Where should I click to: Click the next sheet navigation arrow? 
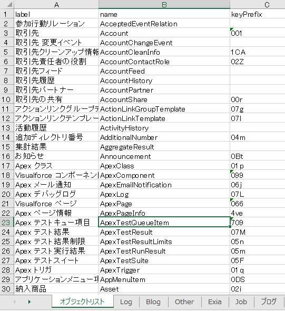coord(30,302)
